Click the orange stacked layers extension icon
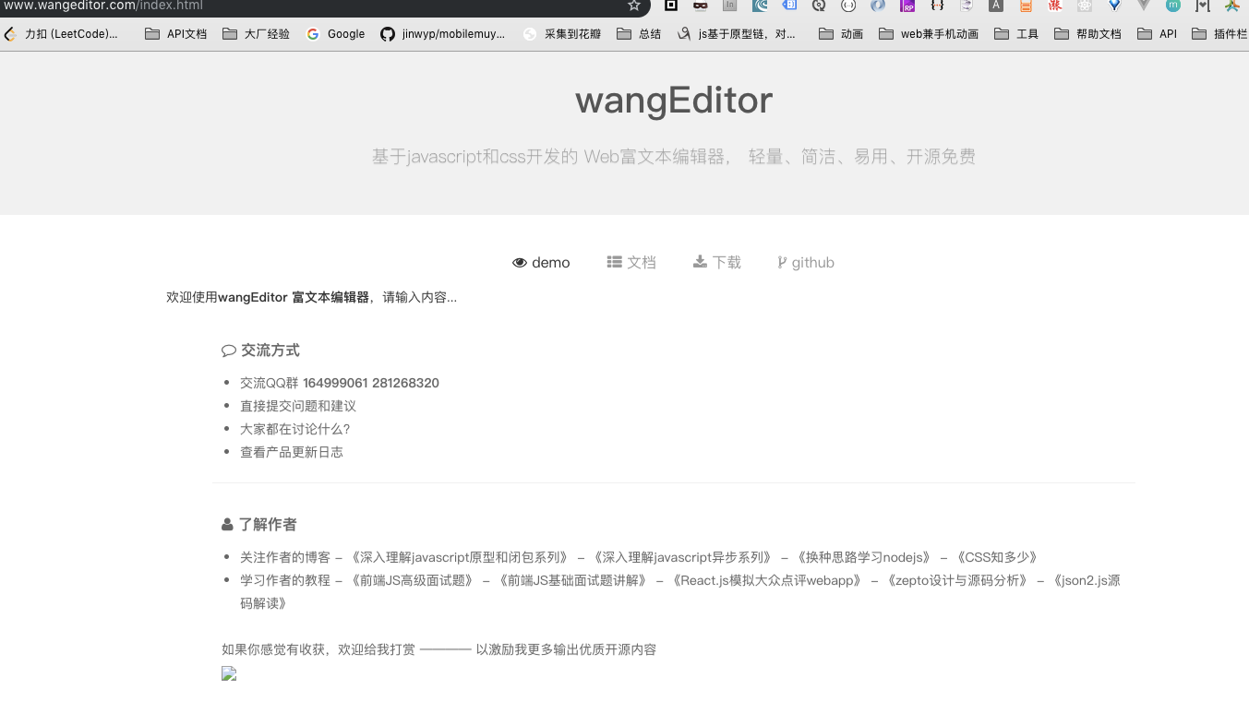 (x=1026, y=6)
